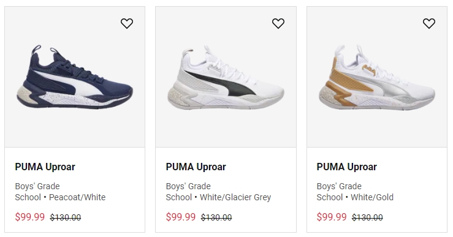Click the crossed-out $130.00 under White/Gold

coord(367,217)
